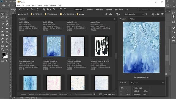
Task: Select Photoshop's Eyedropper tool
Action: (x=2, y=24)
